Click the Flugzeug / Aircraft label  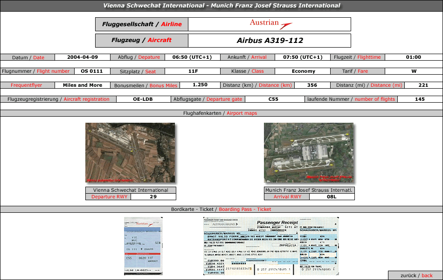pos(142,41)
